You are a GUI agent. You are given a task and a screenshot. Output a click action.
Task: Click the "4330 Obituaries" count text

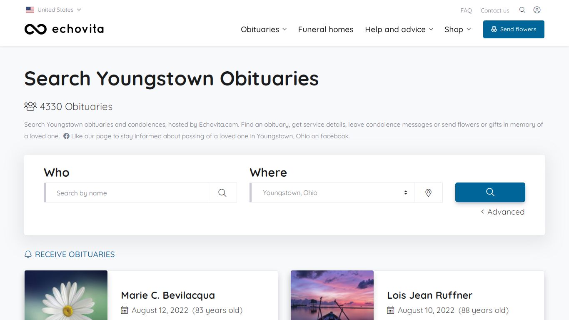[x=76, y=106]
